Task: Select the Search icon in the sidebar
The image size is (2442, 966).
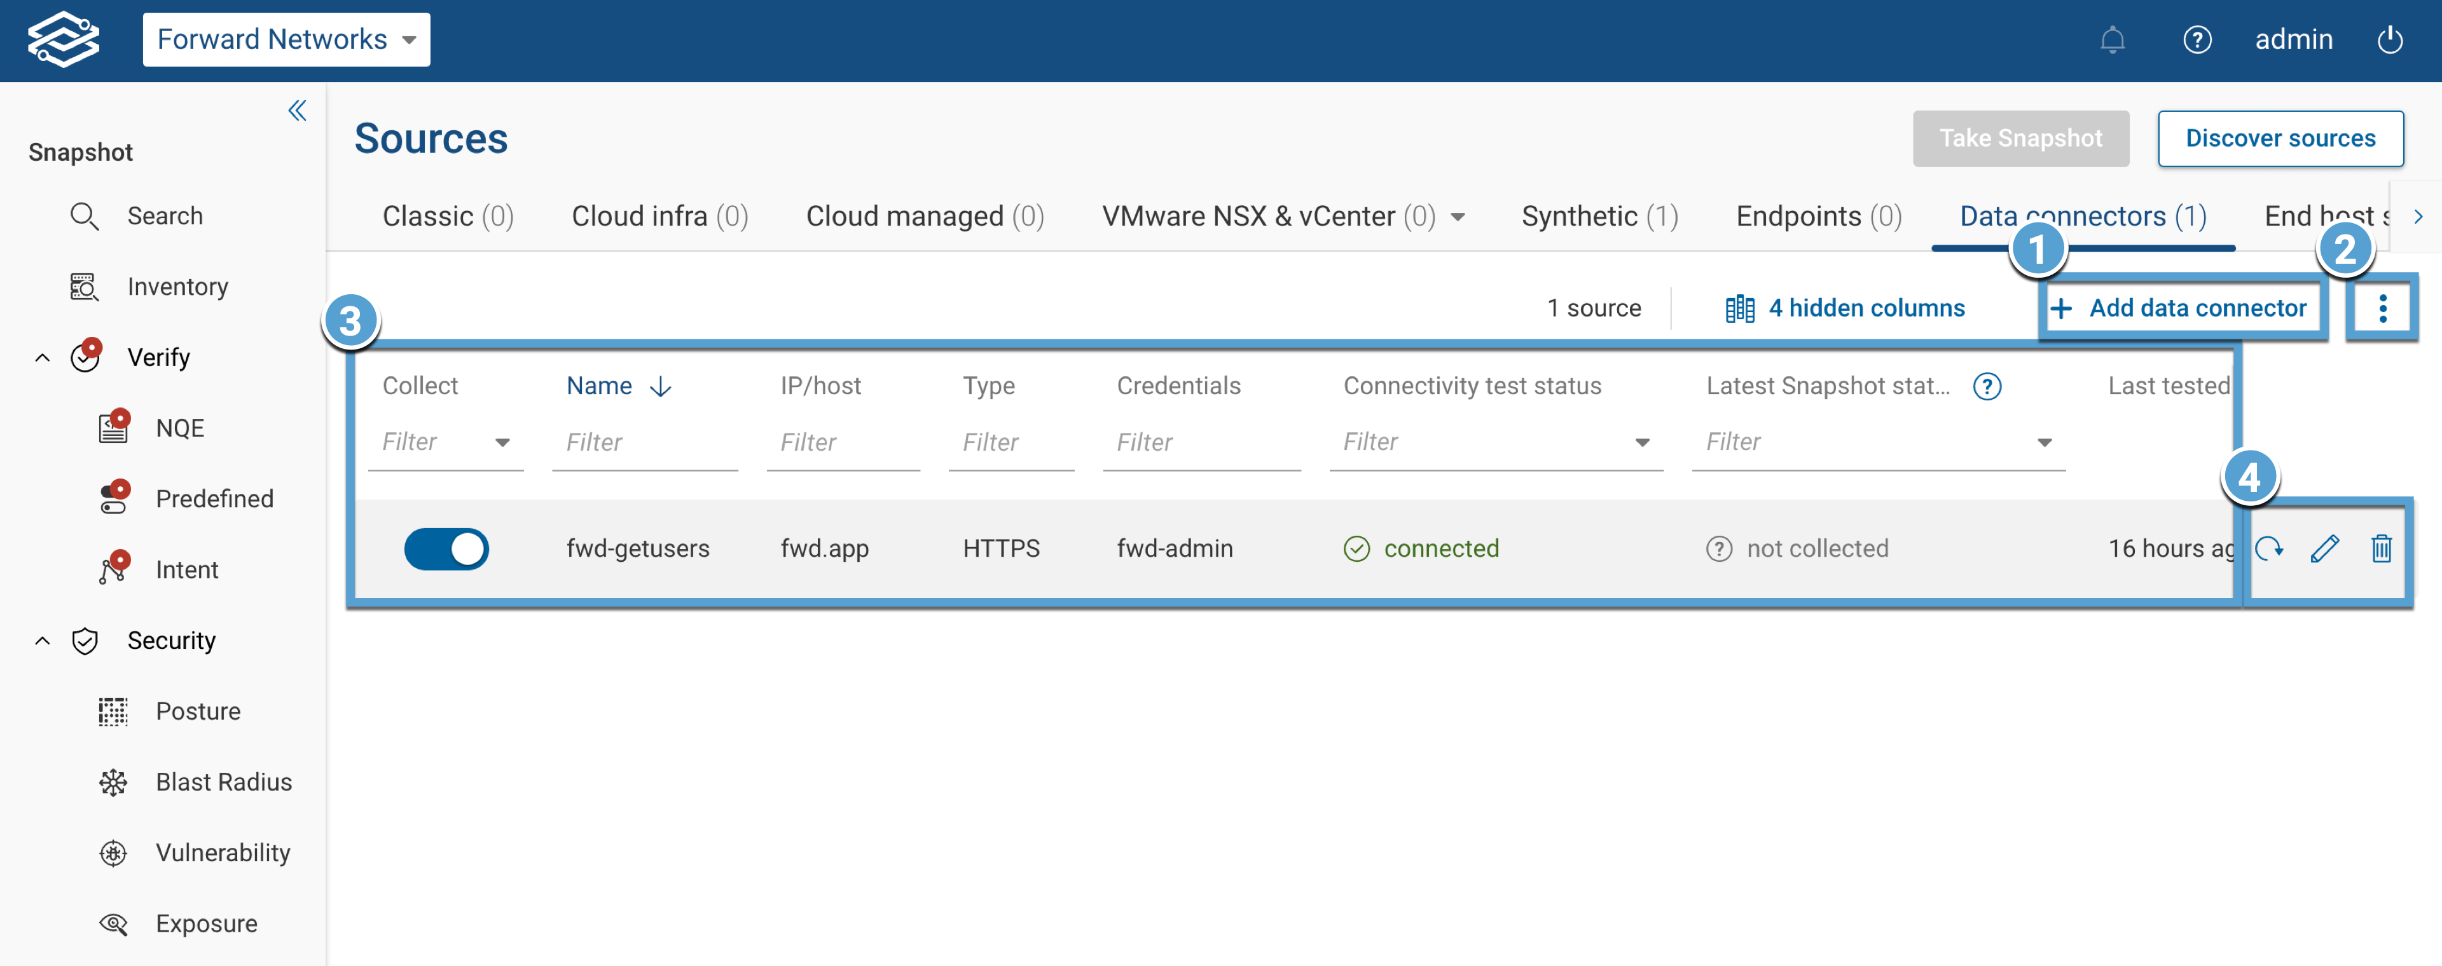Action: 85,215
